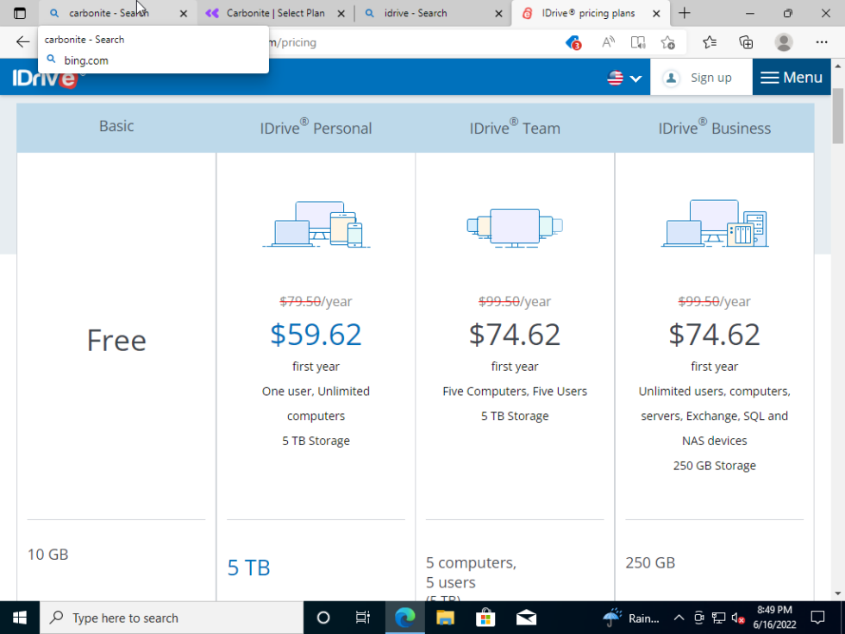This screenshot has width=845, height=634.
Task: Open File Explorer from the taskbar
Action: point(445,618)
